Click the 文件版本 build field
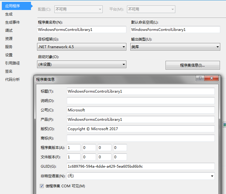 tap(104, 157)
